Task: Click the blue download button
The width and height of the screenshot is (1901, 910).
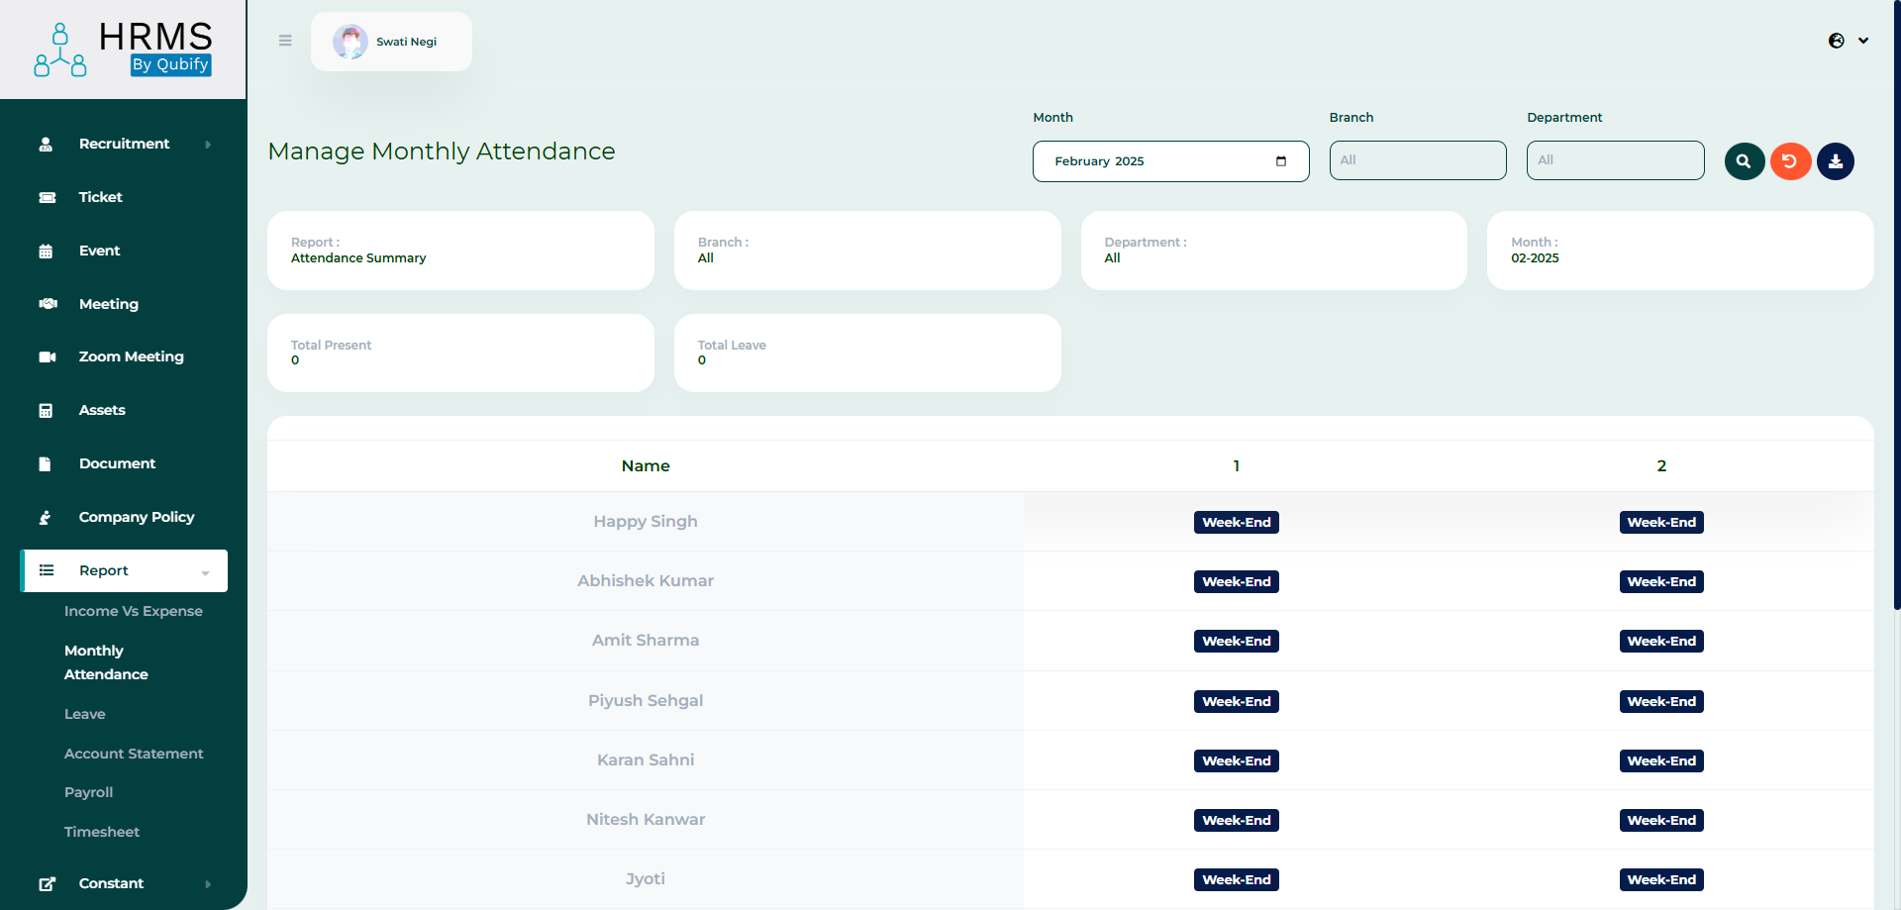Action: pos(1836,161)
